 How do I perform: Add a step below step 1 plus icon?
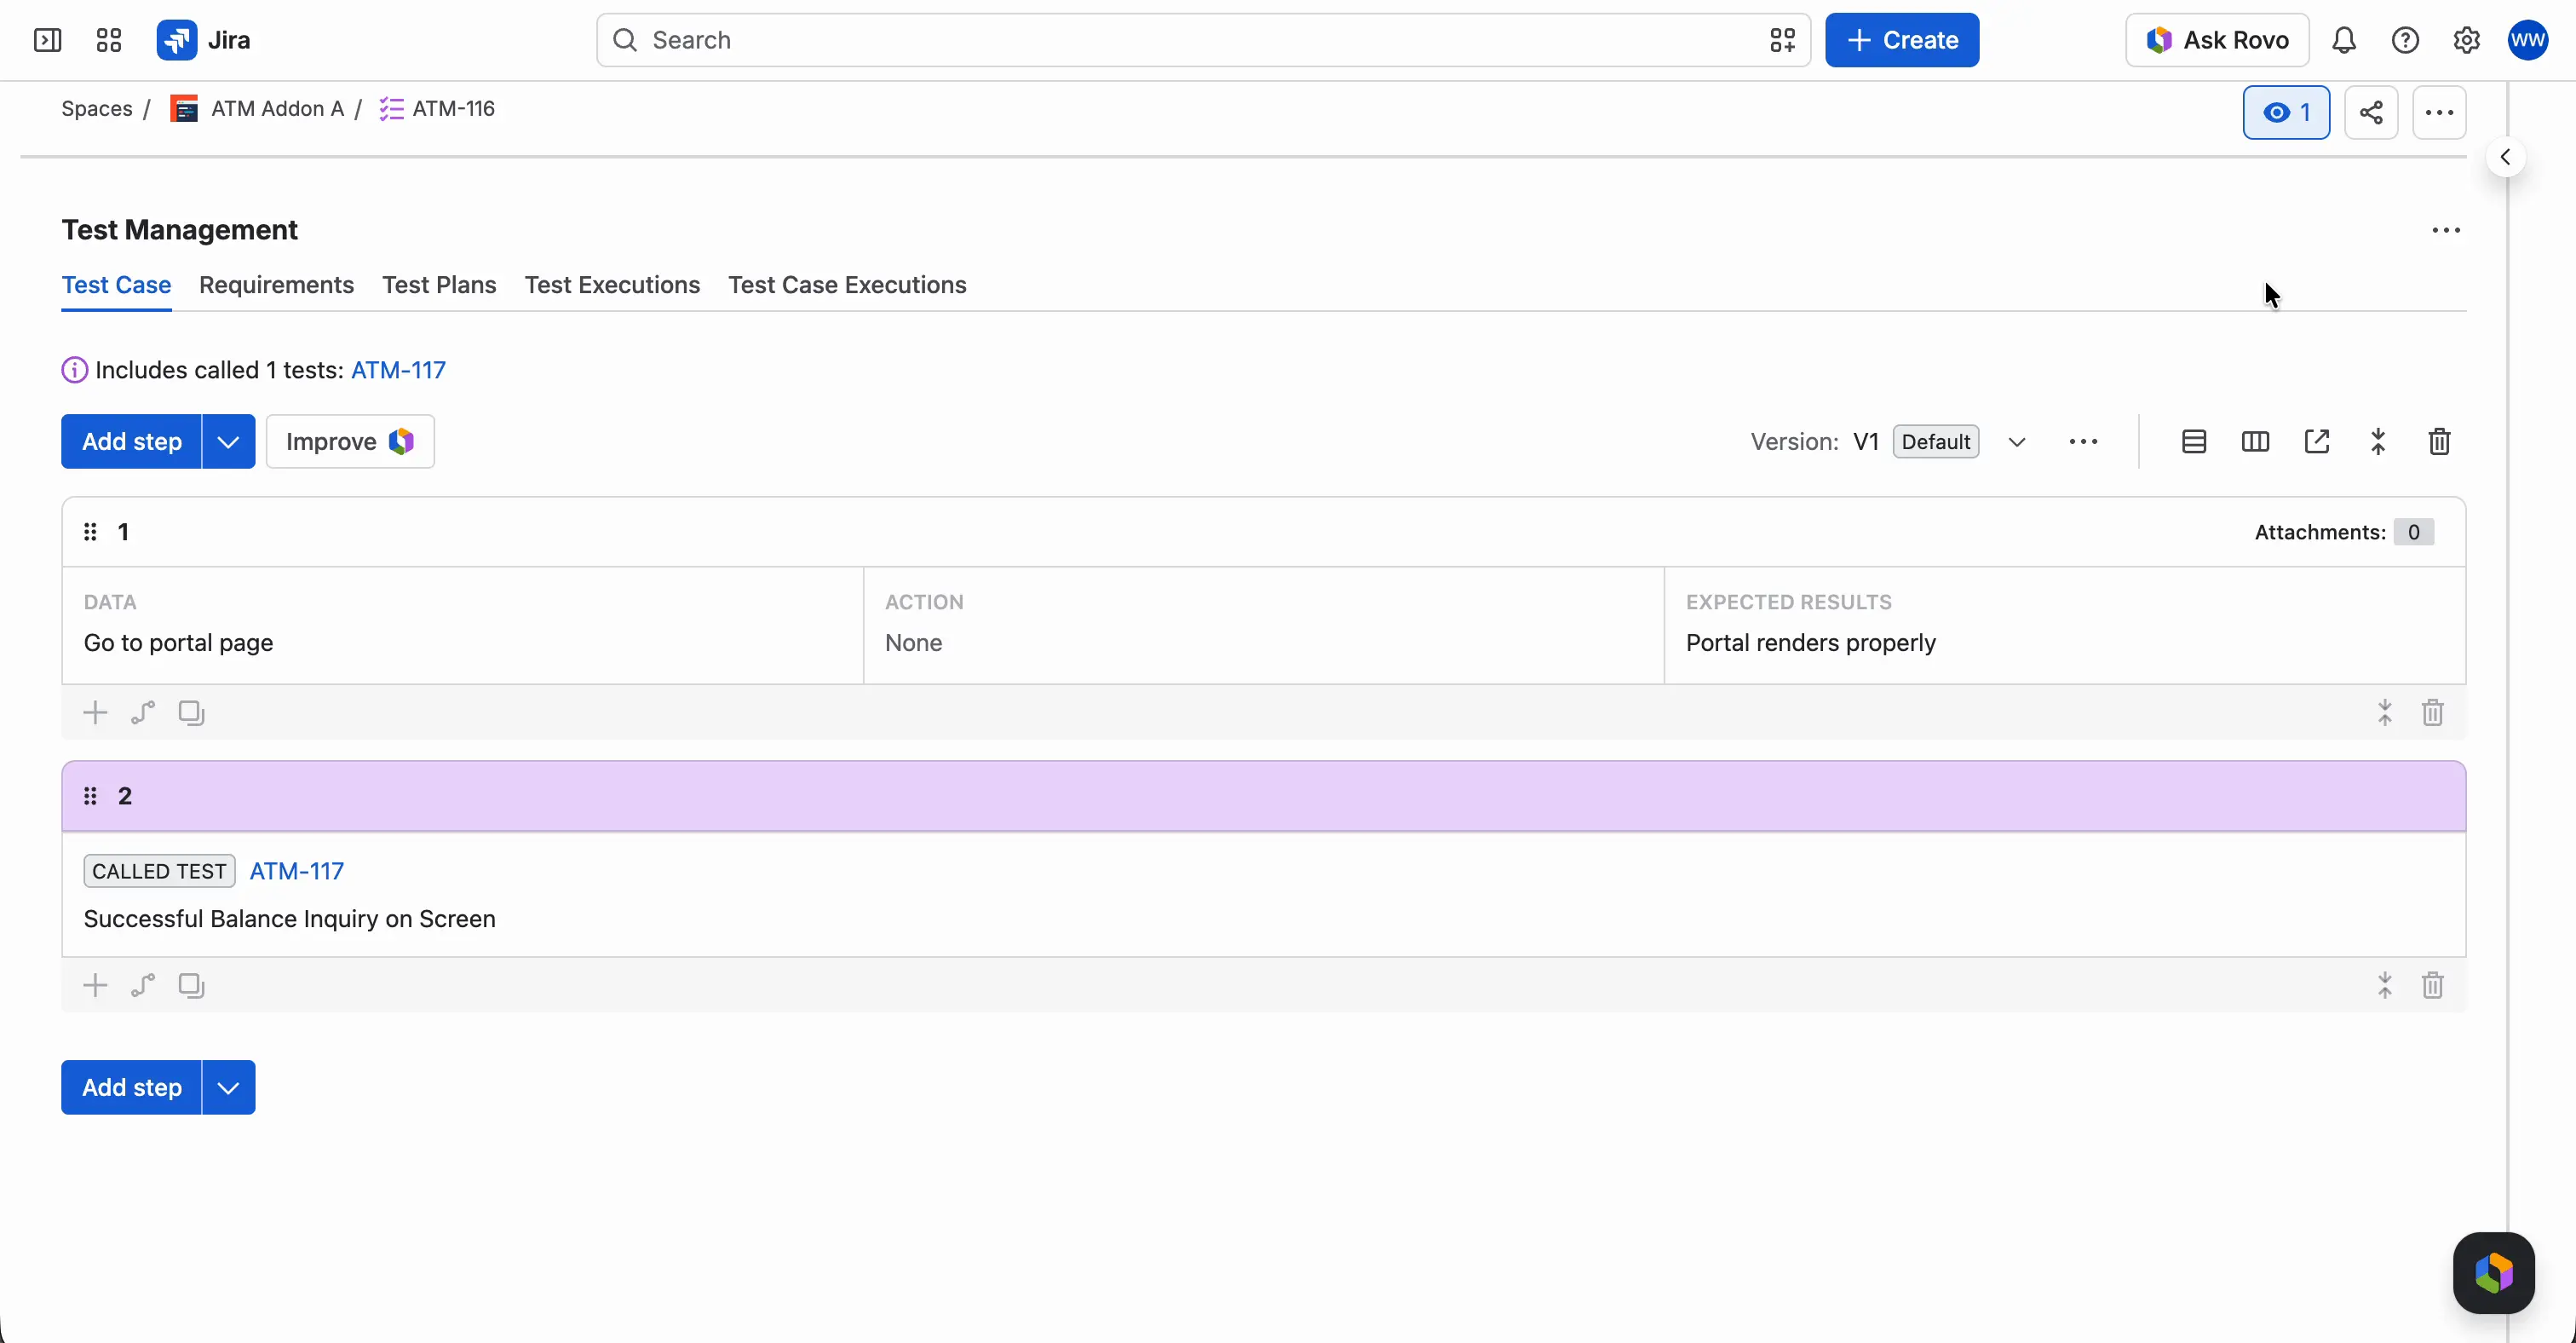click(95, 712)
